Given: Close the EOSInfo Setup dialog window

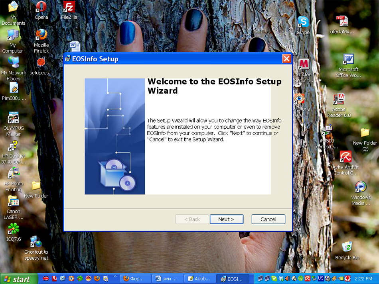Looking at the screenshot, I should coord(286,59).
